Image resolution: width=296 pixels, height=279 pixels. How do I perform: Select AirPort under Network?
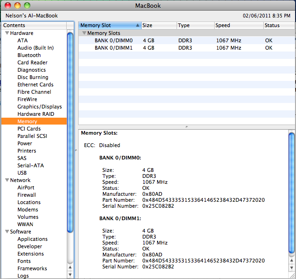click(26, 188)
